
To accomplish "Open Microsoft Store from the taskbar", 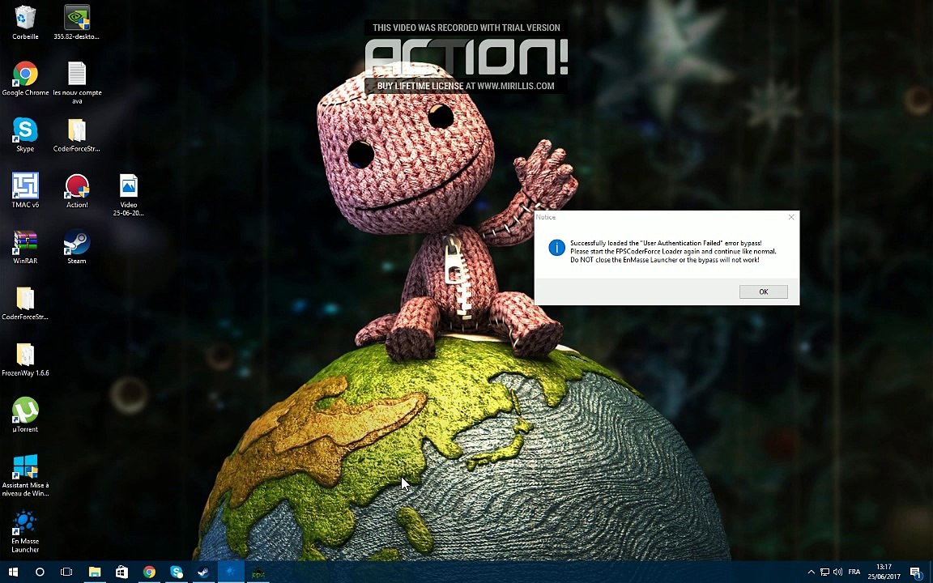I will pyautogui.click(x=121, y=572).
